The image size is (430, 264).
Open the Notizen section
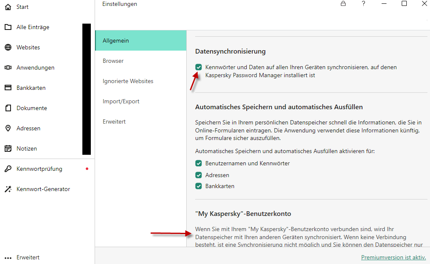(27, 148)
